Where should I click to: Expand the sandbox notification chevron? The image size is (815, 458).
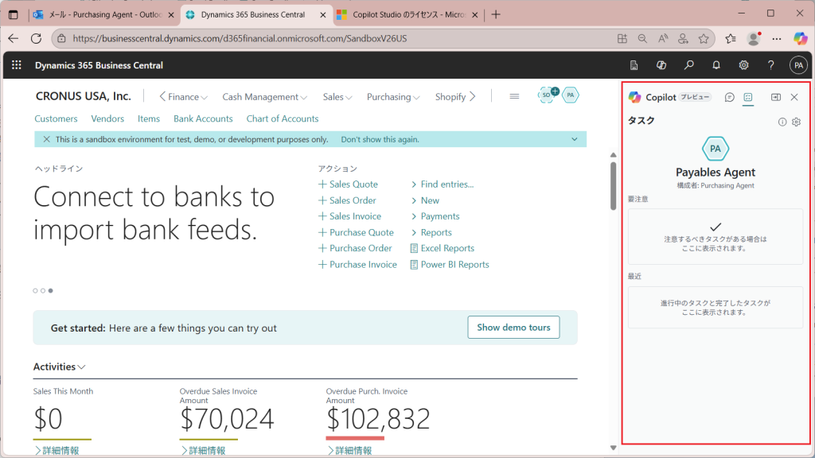click(575, 139)
